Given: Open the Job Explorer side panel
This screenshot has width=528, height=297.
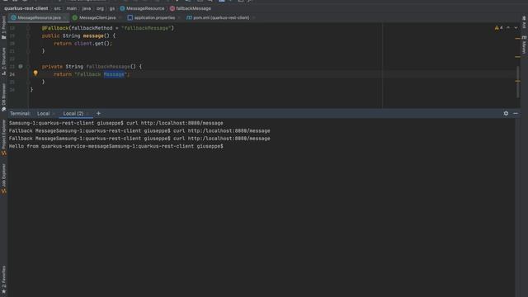Looking at the screenshot, I should 3,178.
